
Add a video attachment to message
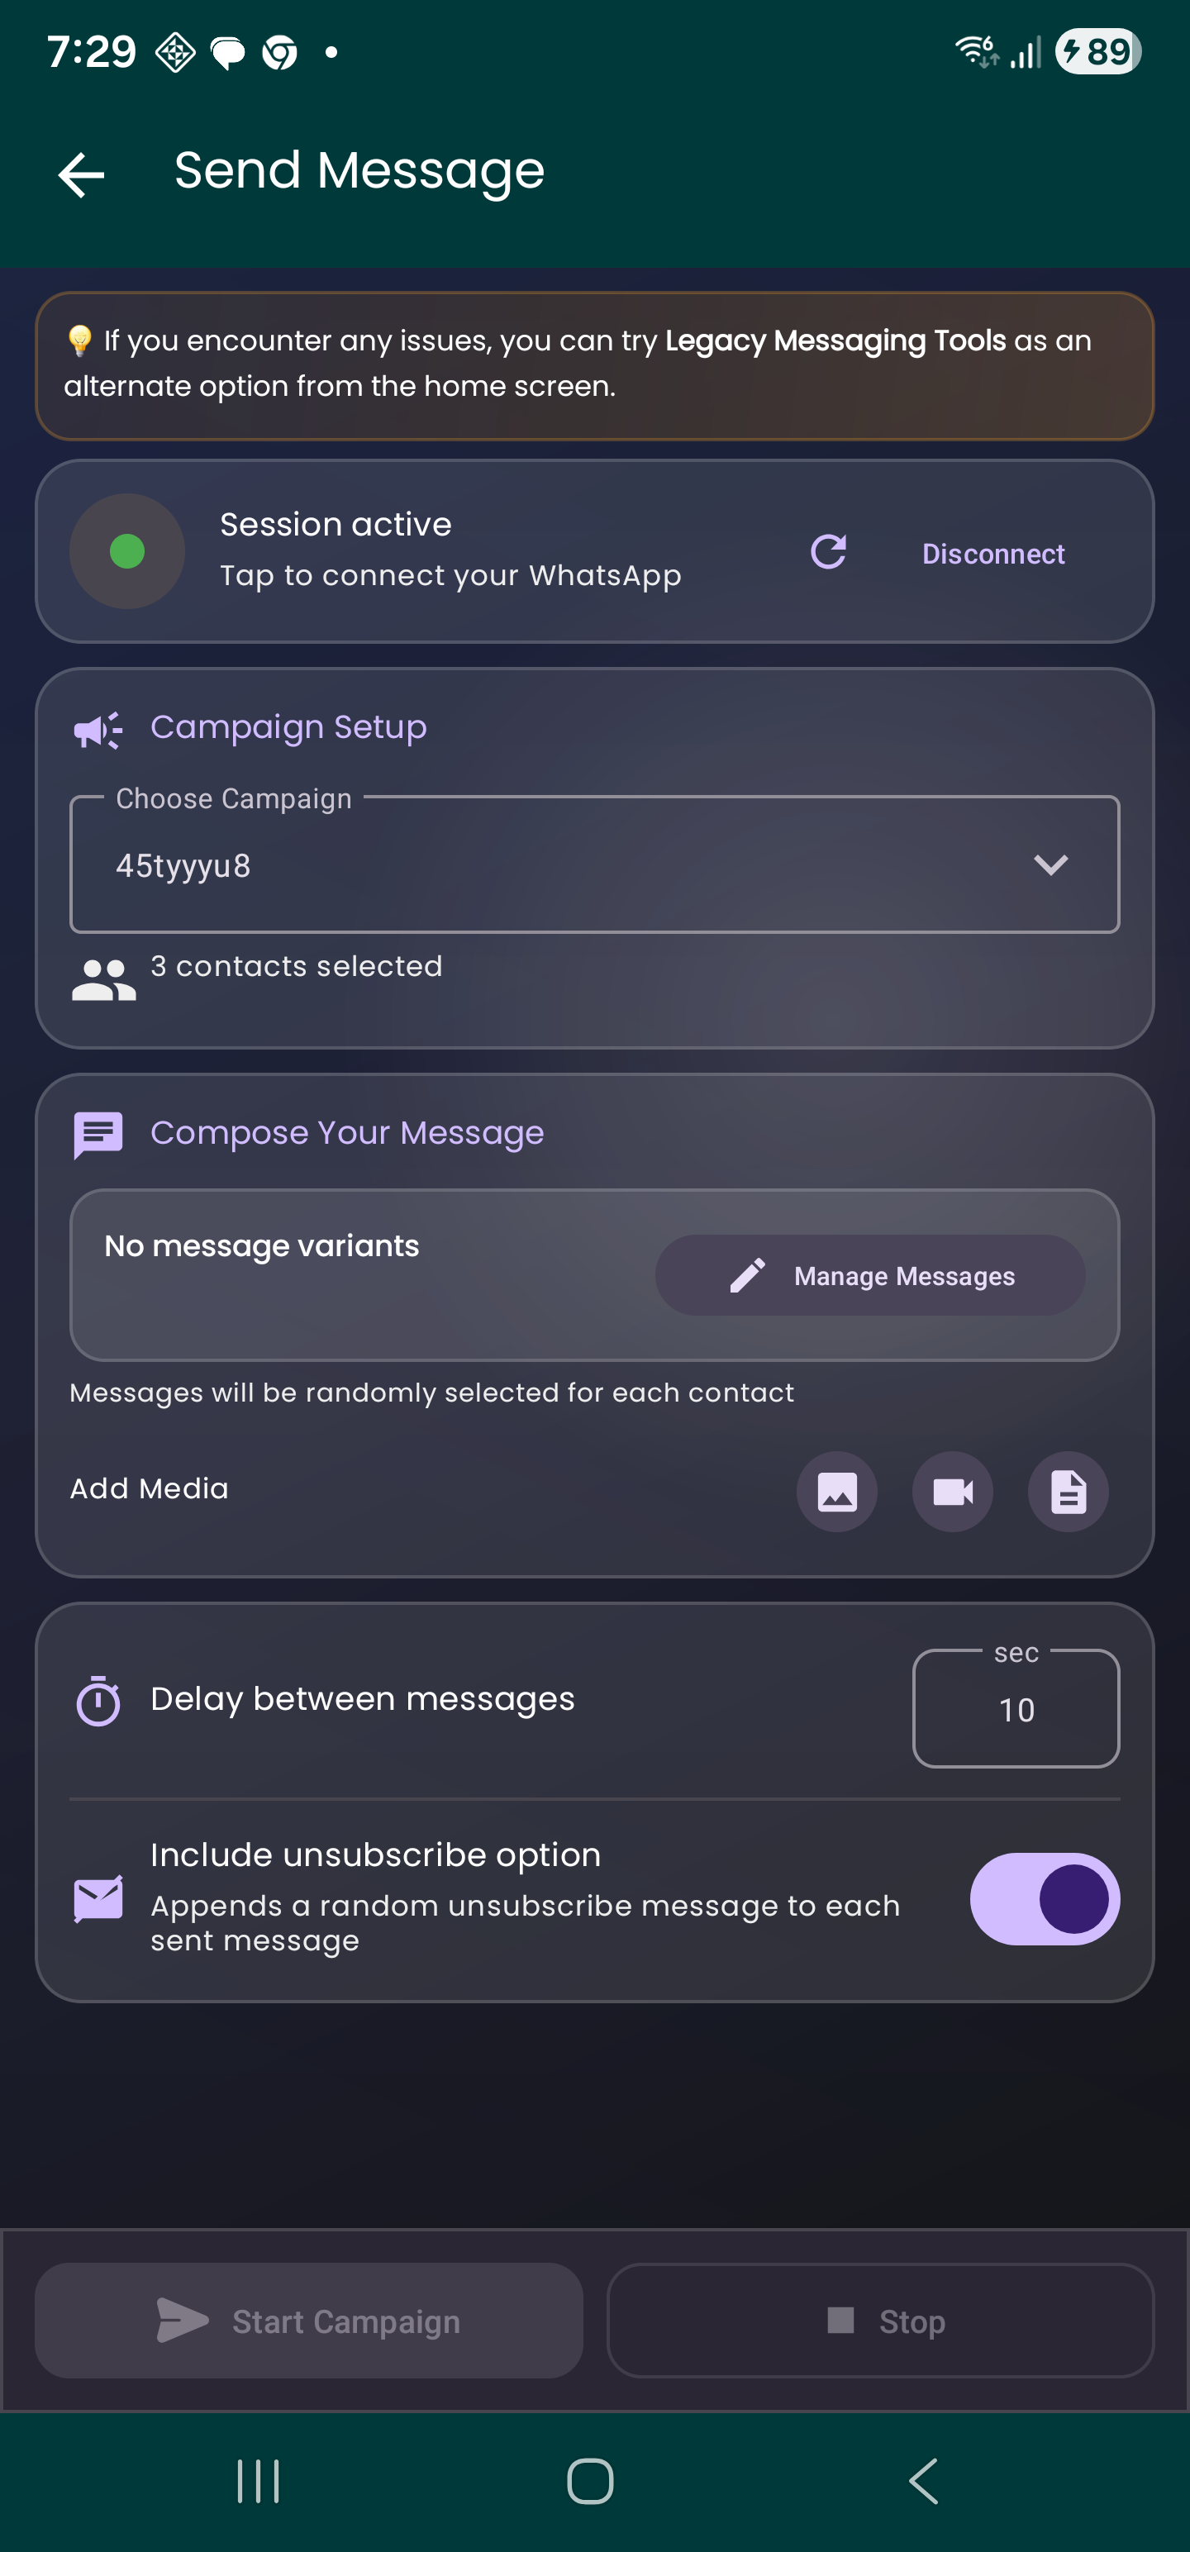952,1491
